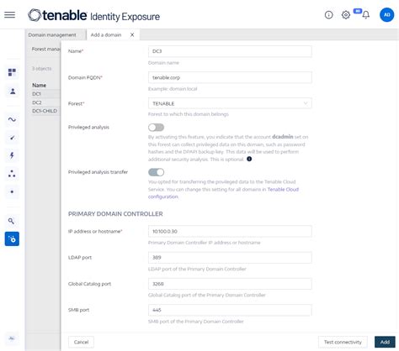Switch to the Domain management tab

[x=52, y=35]
